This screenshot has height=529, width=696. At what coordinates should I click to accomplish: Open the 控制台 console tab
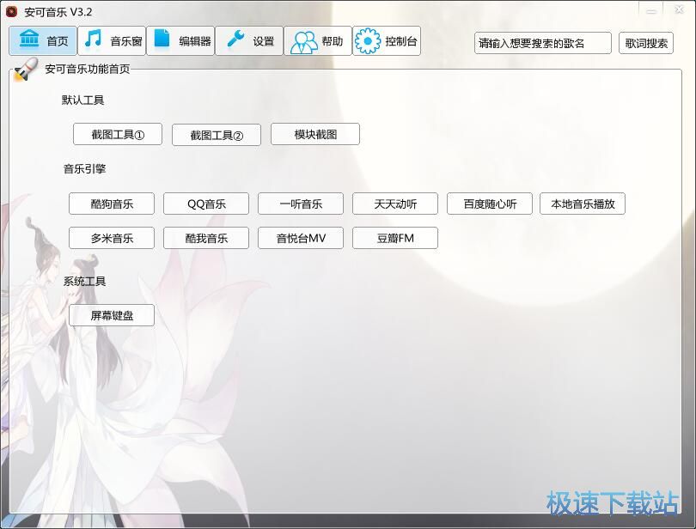pyautogui.click(x=387, y=41)
